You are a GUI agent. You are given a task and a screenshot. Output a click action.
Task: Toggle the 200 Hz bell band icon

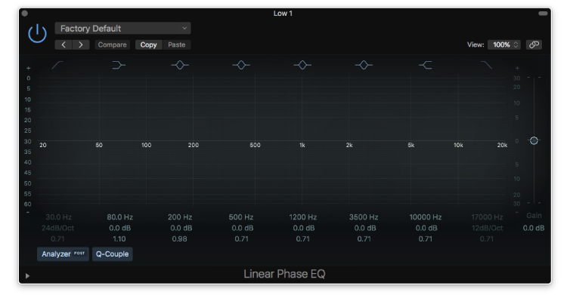tap(180, 65)
